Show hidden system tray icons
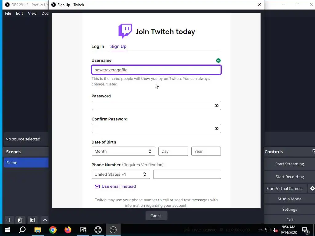315x236 pixels. (260, 230)
